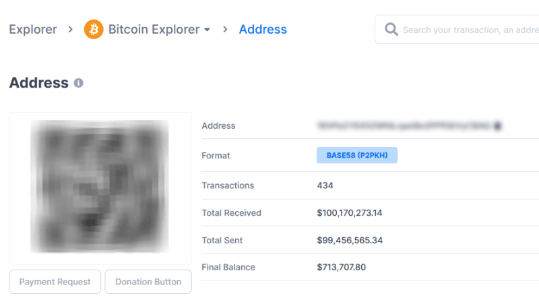Screen dimensions: 539x300
Task: Click the BASE58 (P2PKH) format badge
Action: tap(357, 155)
